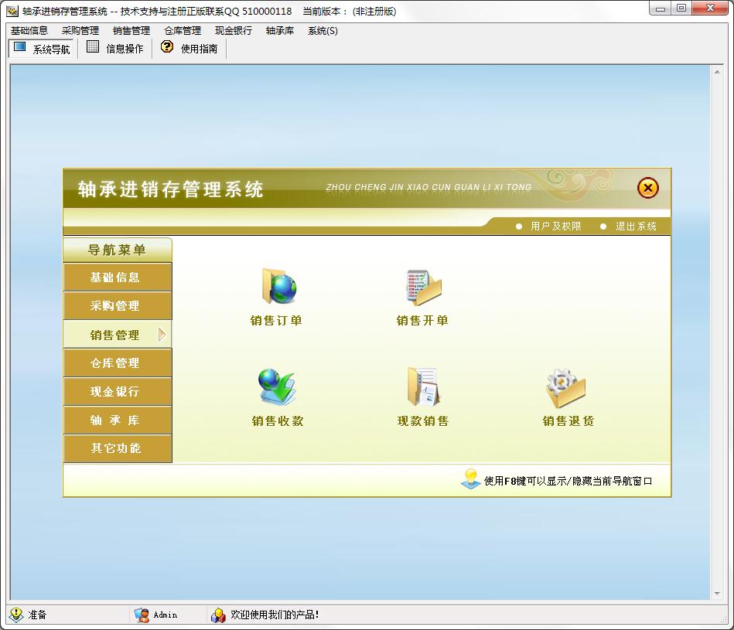Click the 信息操作 toolbar label
734x630 pixels.
tap(125, 49)
